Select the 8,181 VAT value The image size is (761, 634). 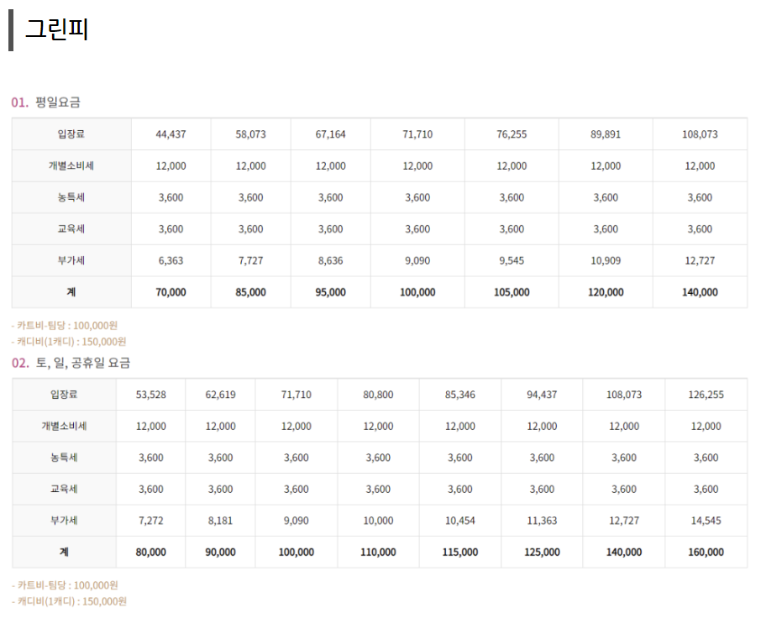click(x=220, y=521)
